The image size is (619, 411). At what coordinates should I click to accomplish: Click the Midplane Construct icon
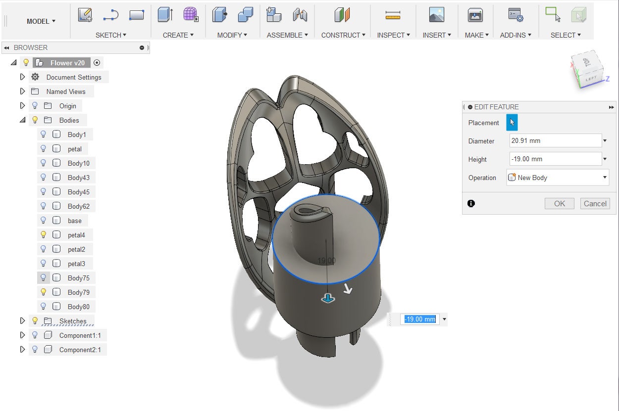pyautogui.click(x=342, y=15)
